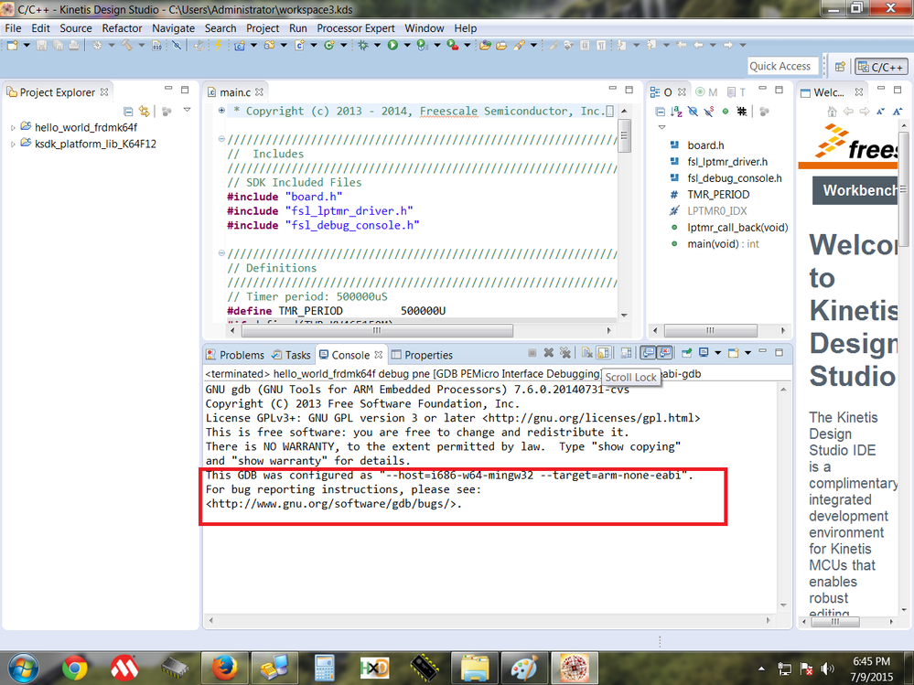Click the Outline horizontal scrollbar thumb
The height and width of the screenshot is (685, 914).
710,330
